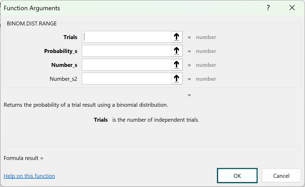Click the Formula result text
305x187 pixels.
pyautogui.click(x=24, y=158)
